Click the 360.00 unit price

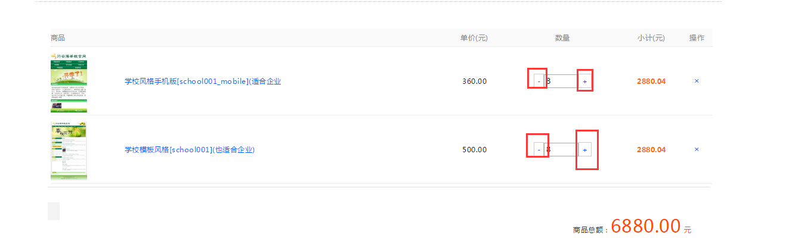click(474, 81)
